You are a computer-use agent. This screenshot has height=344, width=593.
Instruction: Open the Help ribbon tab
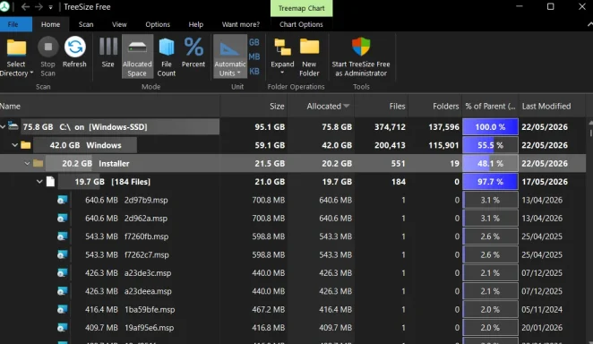point(196,24)
